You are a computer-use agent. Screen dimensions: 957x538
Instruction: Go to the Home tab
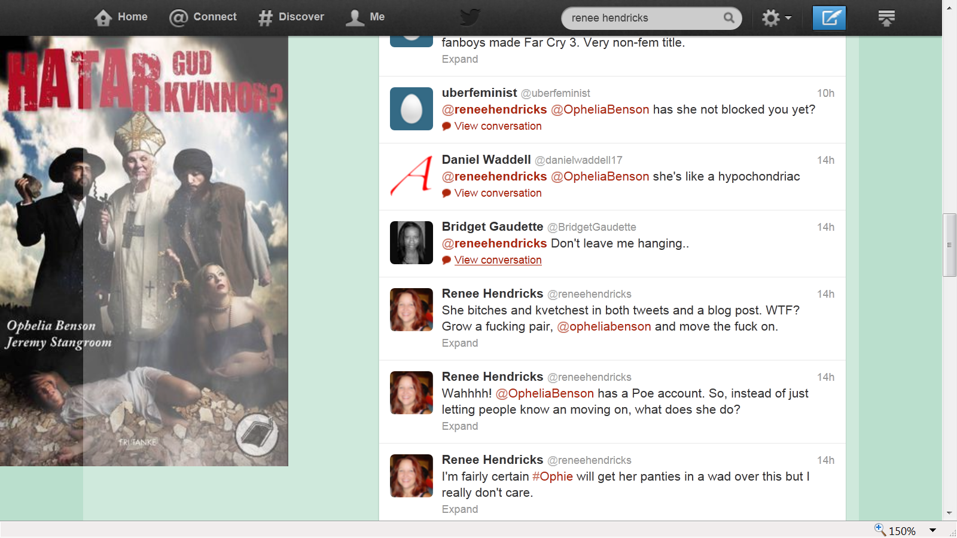pos(121,17)
